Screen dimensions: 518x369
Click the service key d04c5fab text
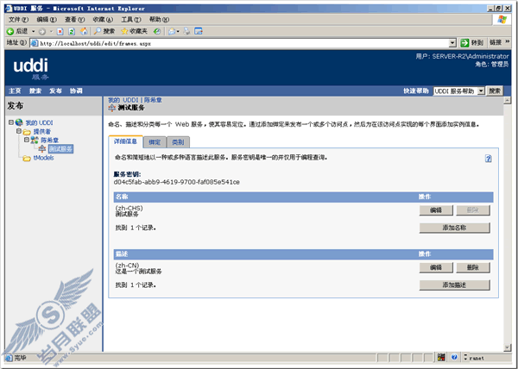(x=176, y=182)
